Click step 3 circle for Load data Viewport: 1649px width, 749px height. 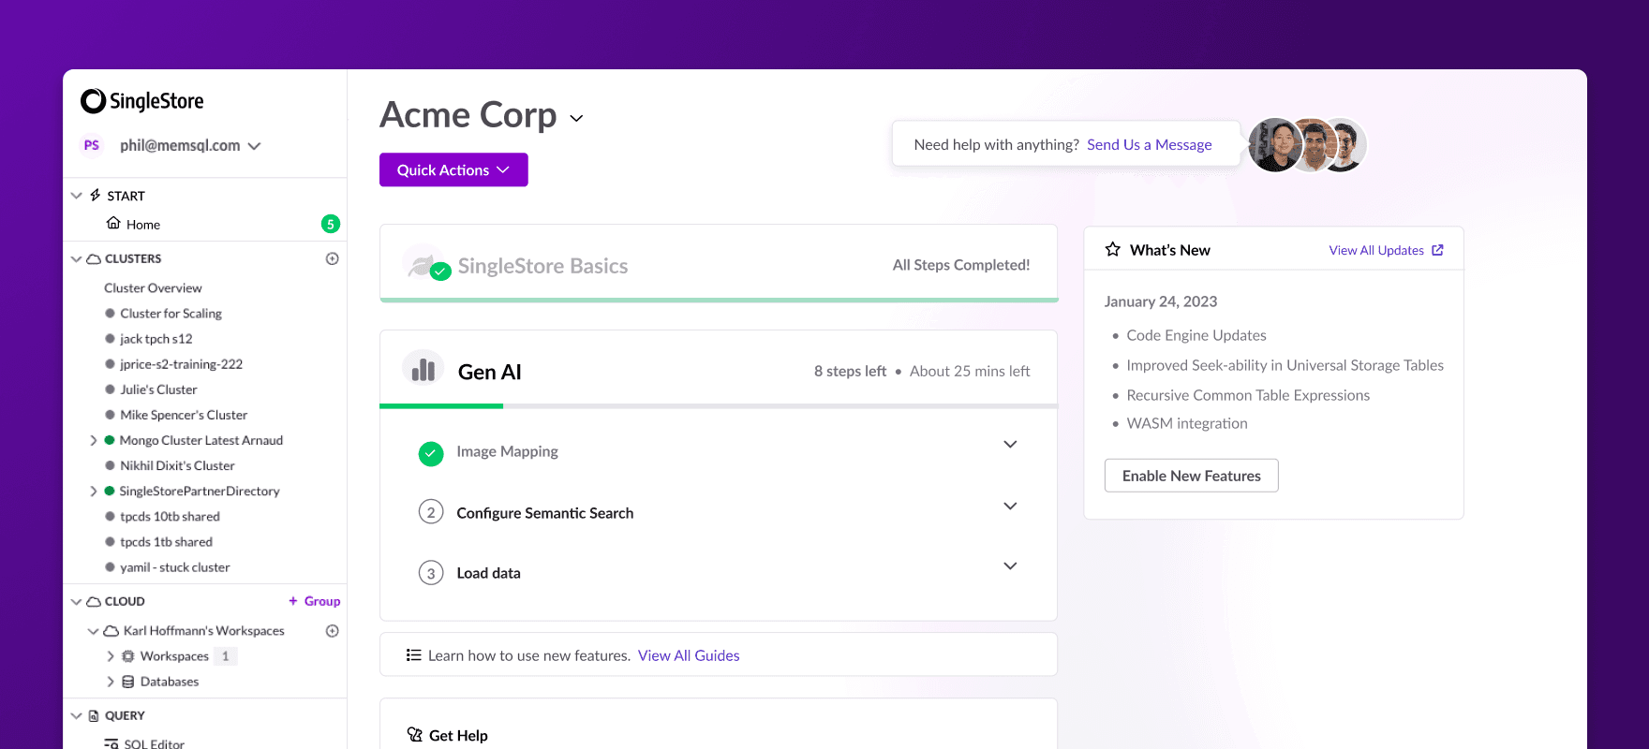[431, 573]
